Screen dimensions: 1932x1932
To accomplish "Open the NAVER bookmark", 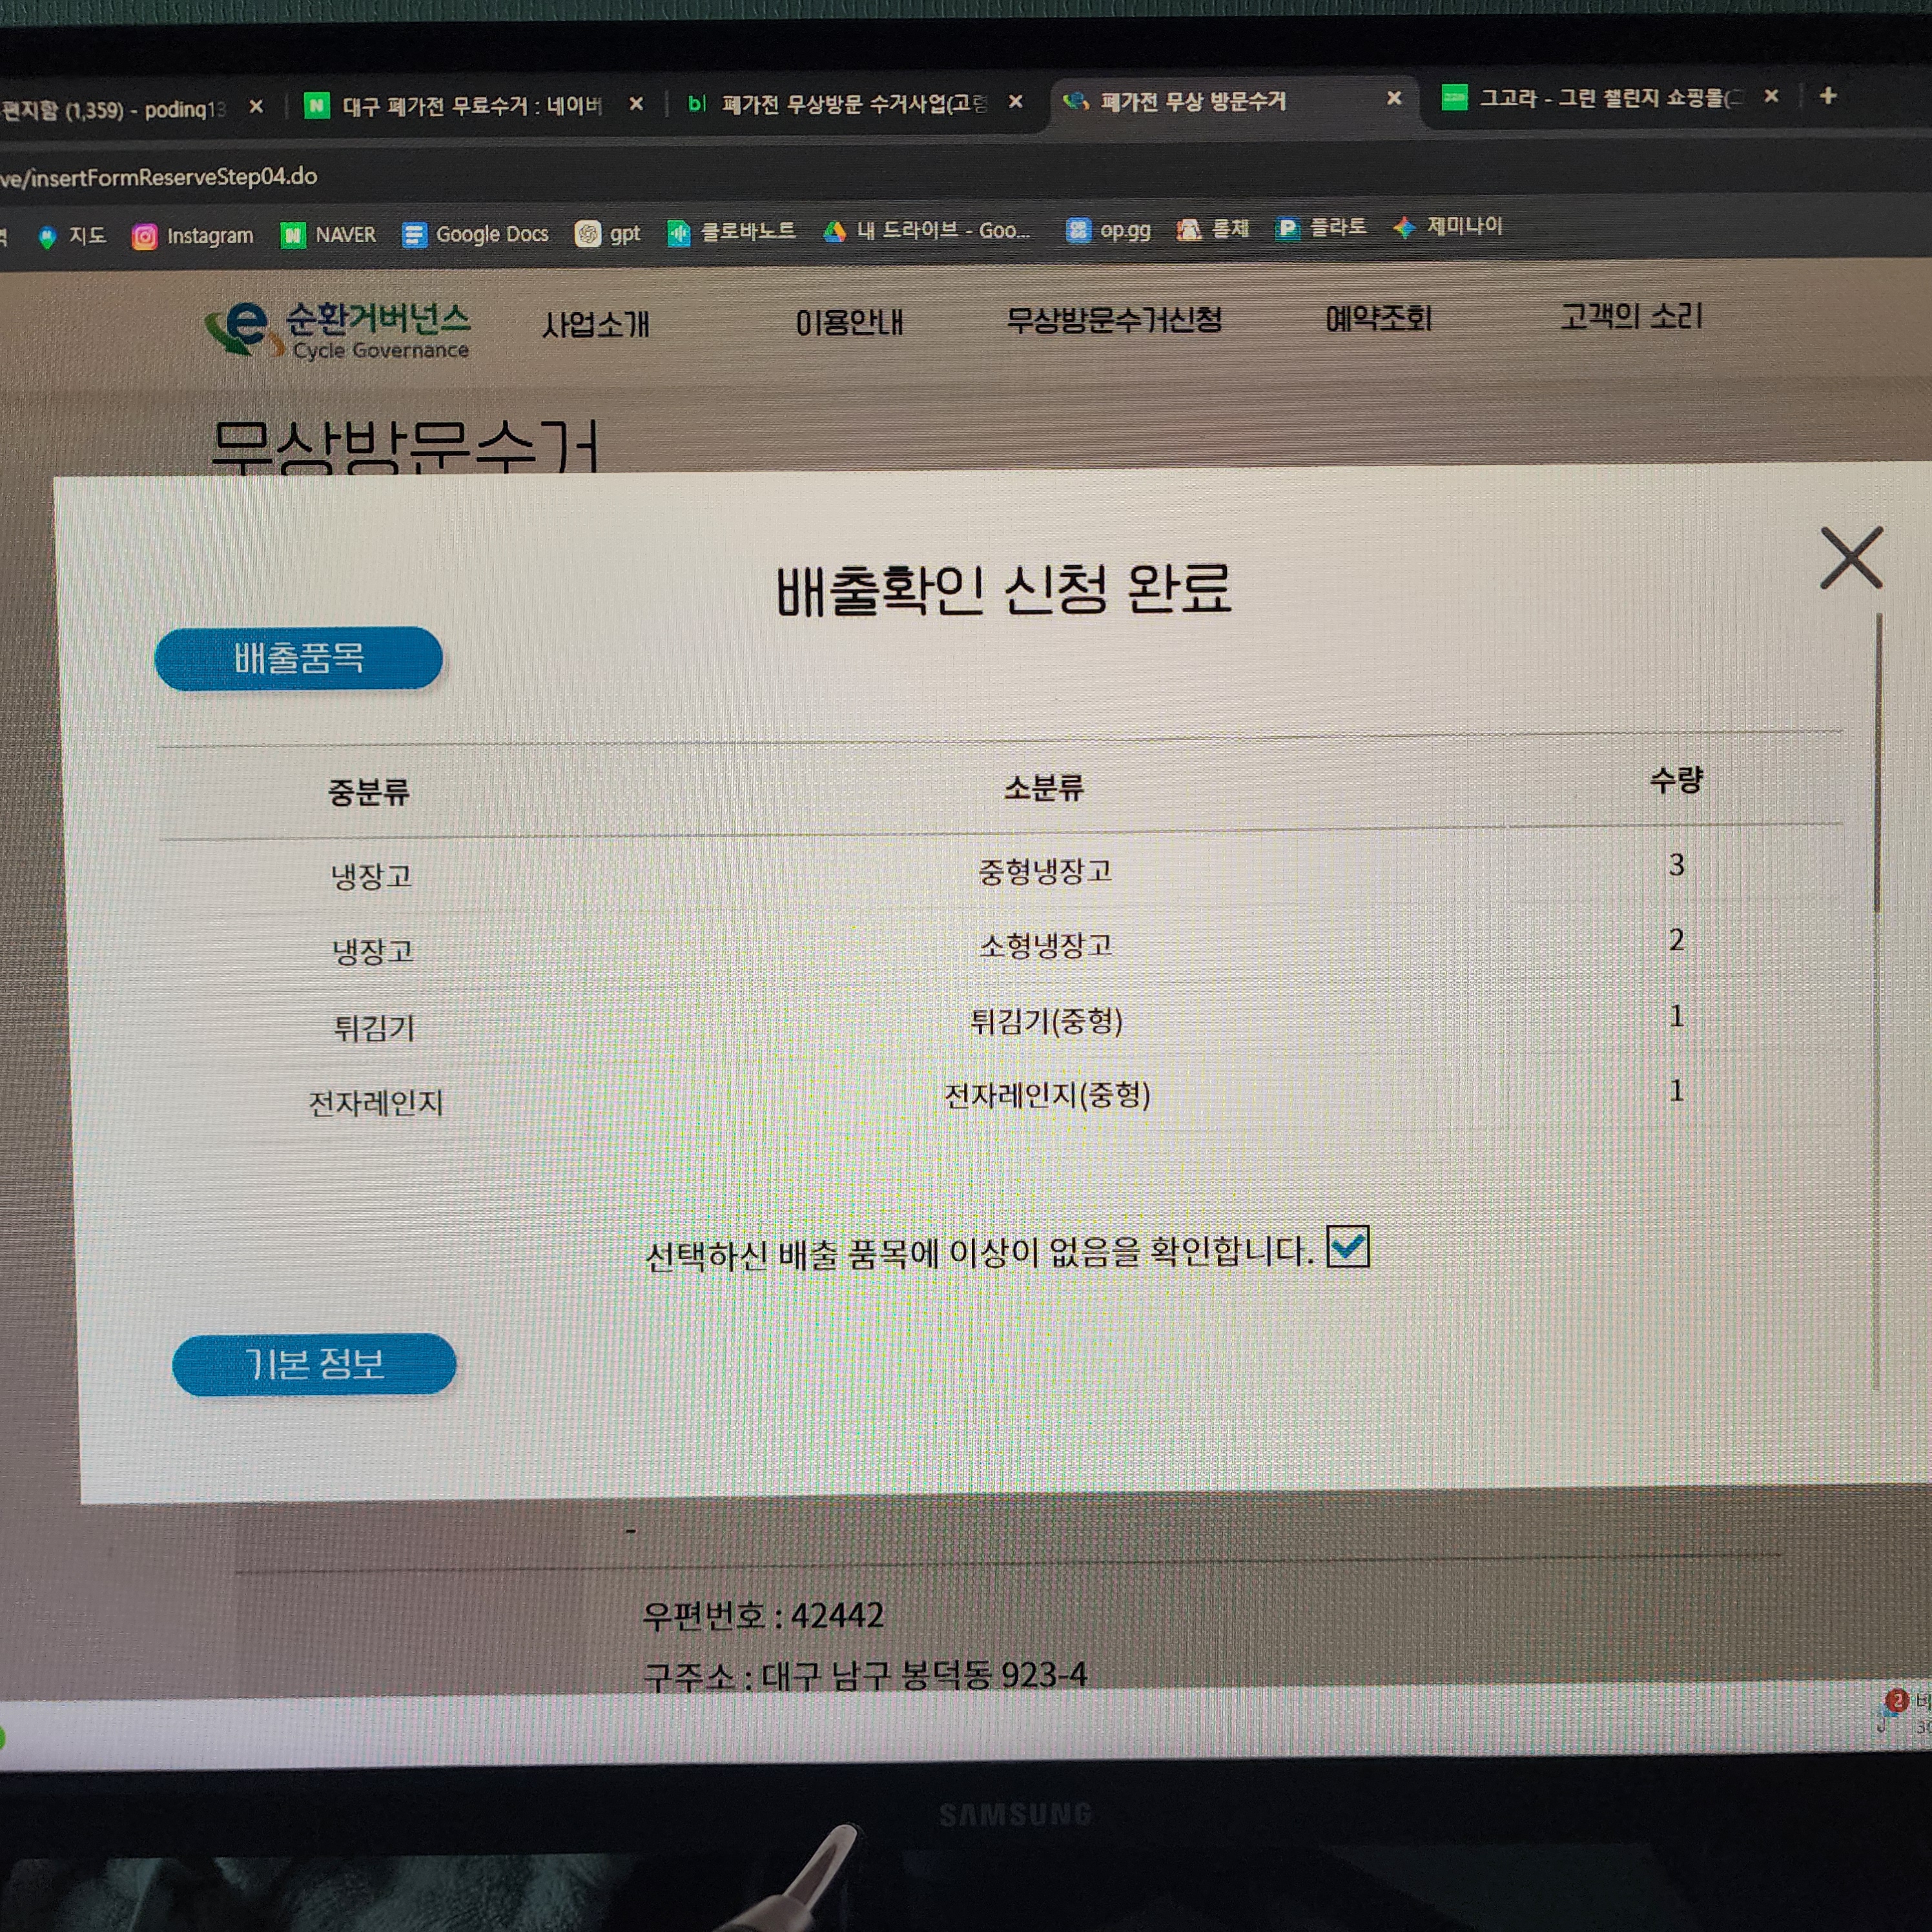I will click(328, 235).
